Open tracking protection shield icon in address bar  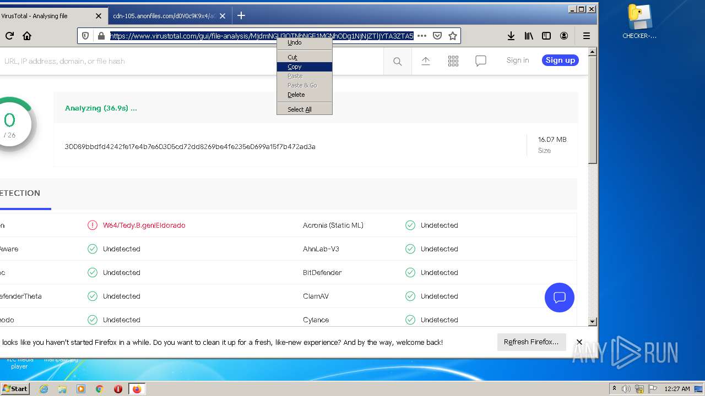point(85,36)
